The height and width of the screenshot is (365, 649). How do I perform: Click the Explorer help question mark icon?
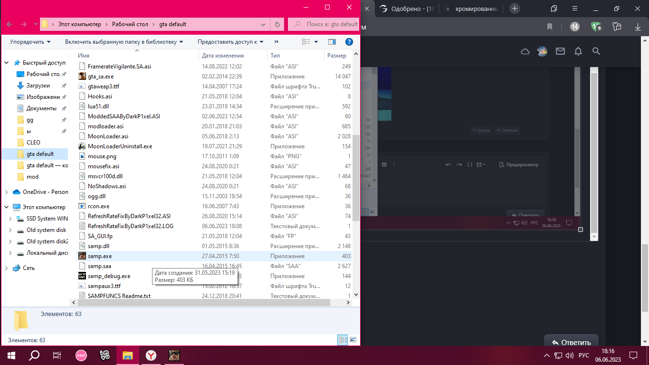click(x=349, y=42)
